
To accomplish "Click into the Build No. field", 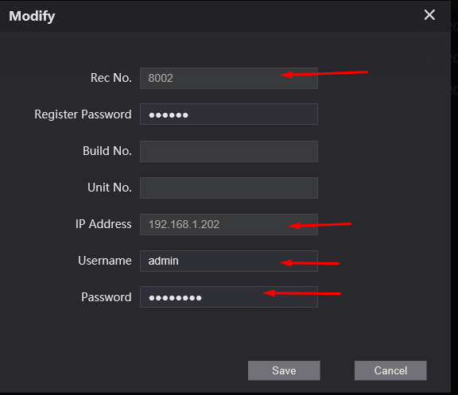I will tap(229, 151).
